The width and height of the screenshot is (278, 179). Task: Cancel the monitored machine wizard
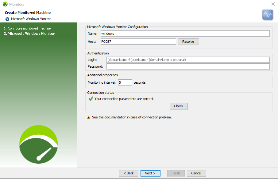[196, 173]
